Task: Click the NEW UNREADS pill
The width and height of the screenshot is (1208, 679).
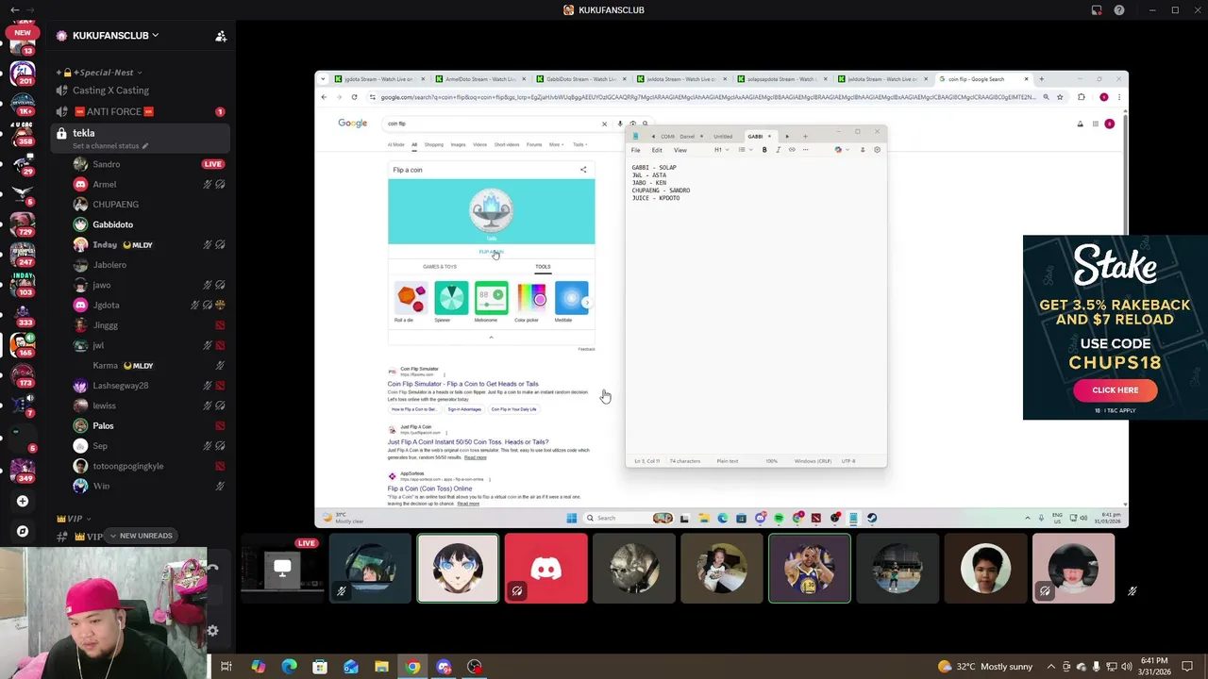Action: (x=139, y=536)
